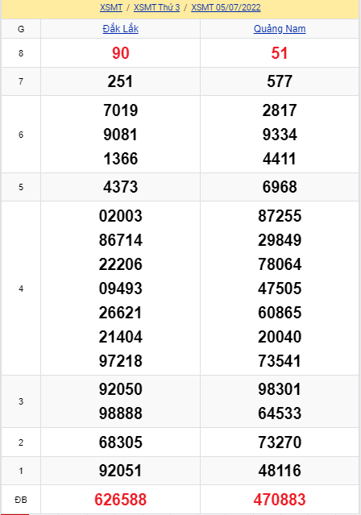Screen dimensions: 361x515
Task: Select the Đắk Lắk prize 8 number 90
Action: (x=121, y=53)
